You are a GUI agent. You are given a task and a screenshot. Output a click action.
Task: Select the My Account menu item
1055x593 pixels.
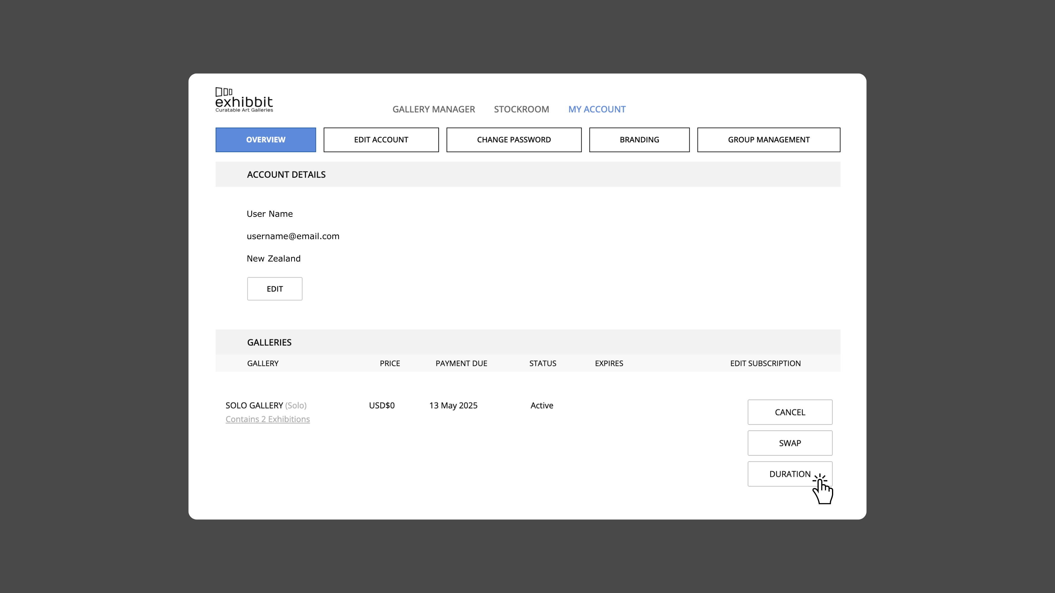[597, 109]
